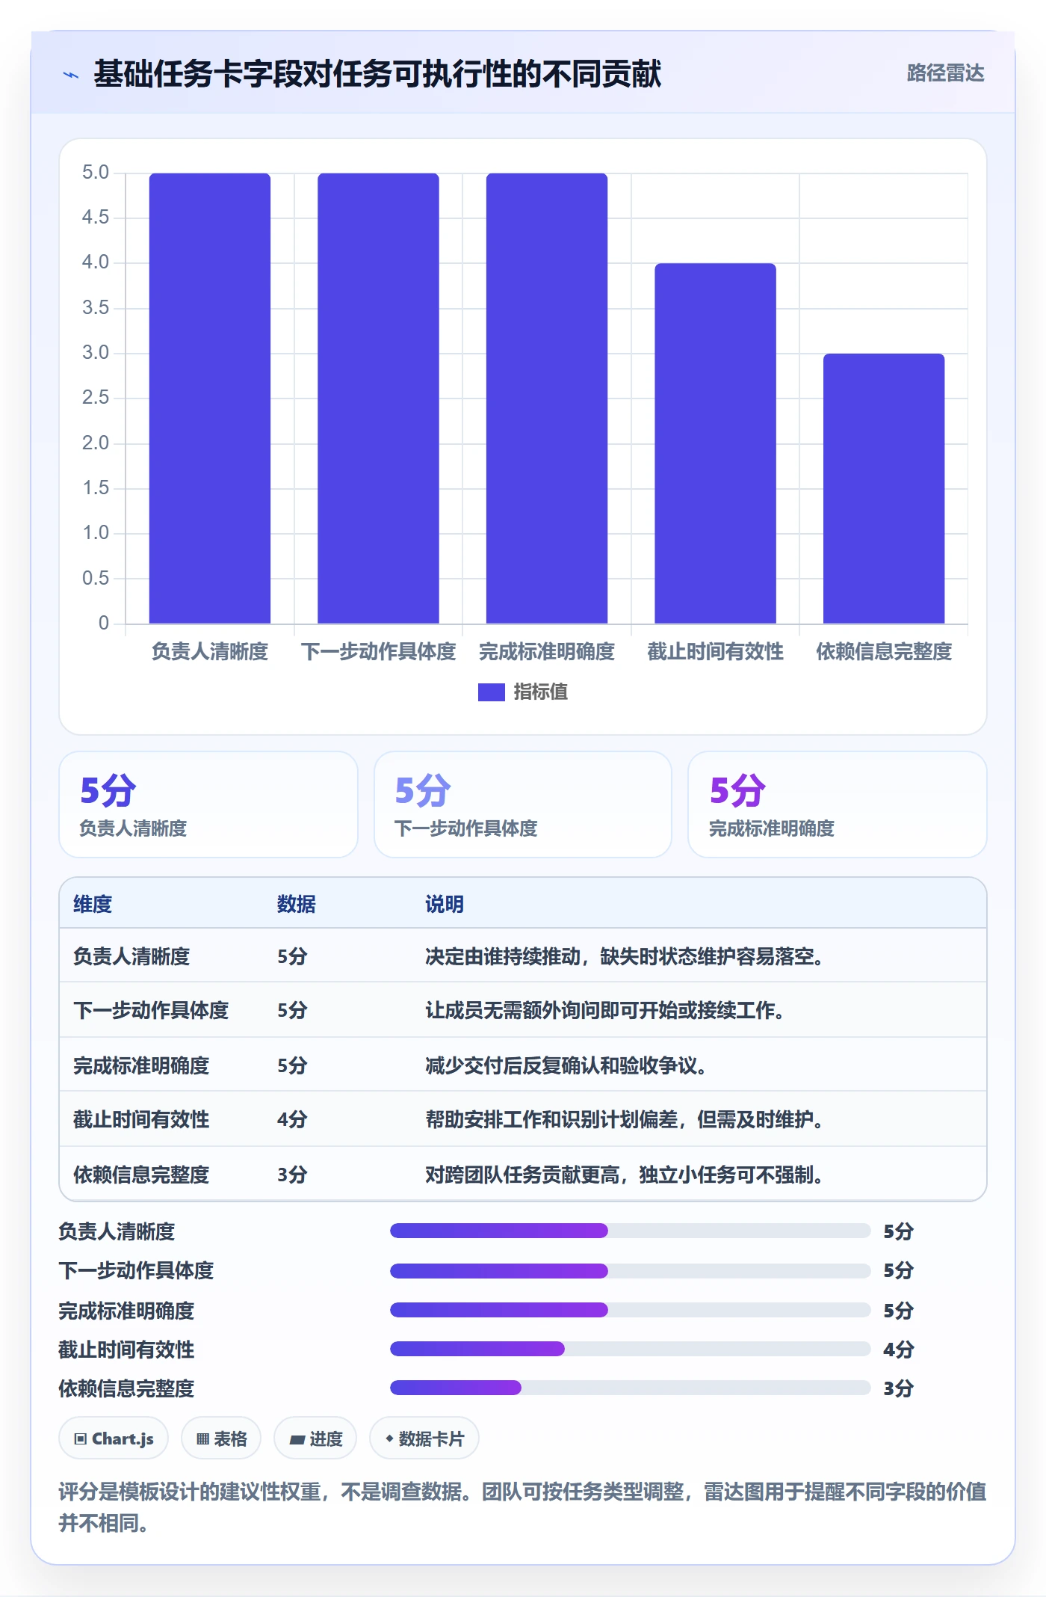Click the 说明 column header
This screenshot has width=1046, height=1597.
445,905
